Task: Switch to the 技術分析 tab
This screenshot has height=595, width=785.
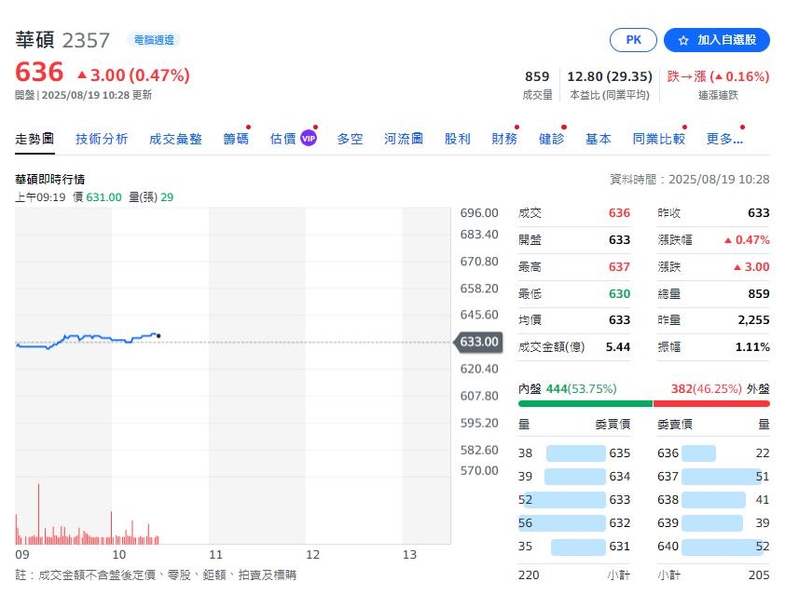Action: 102,139
